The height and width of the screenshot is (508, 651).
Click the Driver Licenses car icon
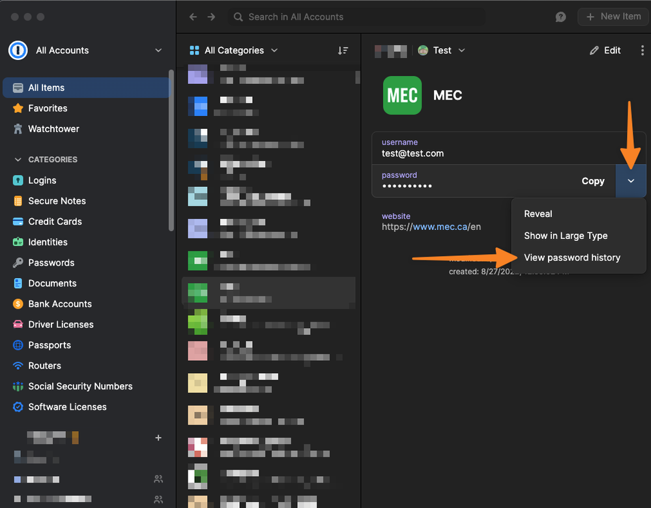point(18,324)
